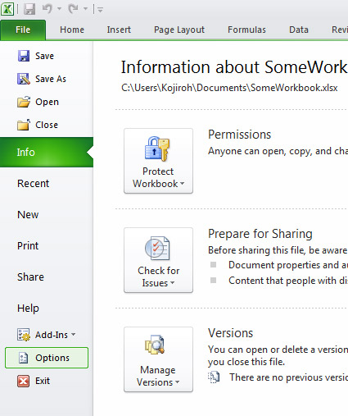This screenshot has height=416, width=348.
Task: Switch to the Home ribbon tab
Action: [x=72, y=30]
